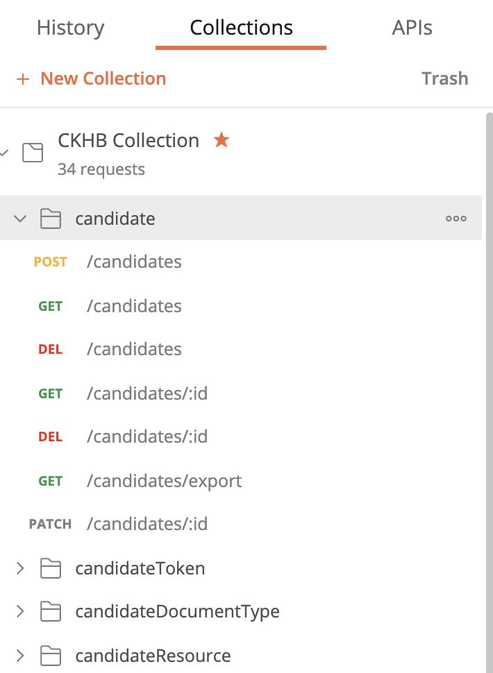
Task: Click the candidateDocumentType folder icon
Action: tap(51, 611)
